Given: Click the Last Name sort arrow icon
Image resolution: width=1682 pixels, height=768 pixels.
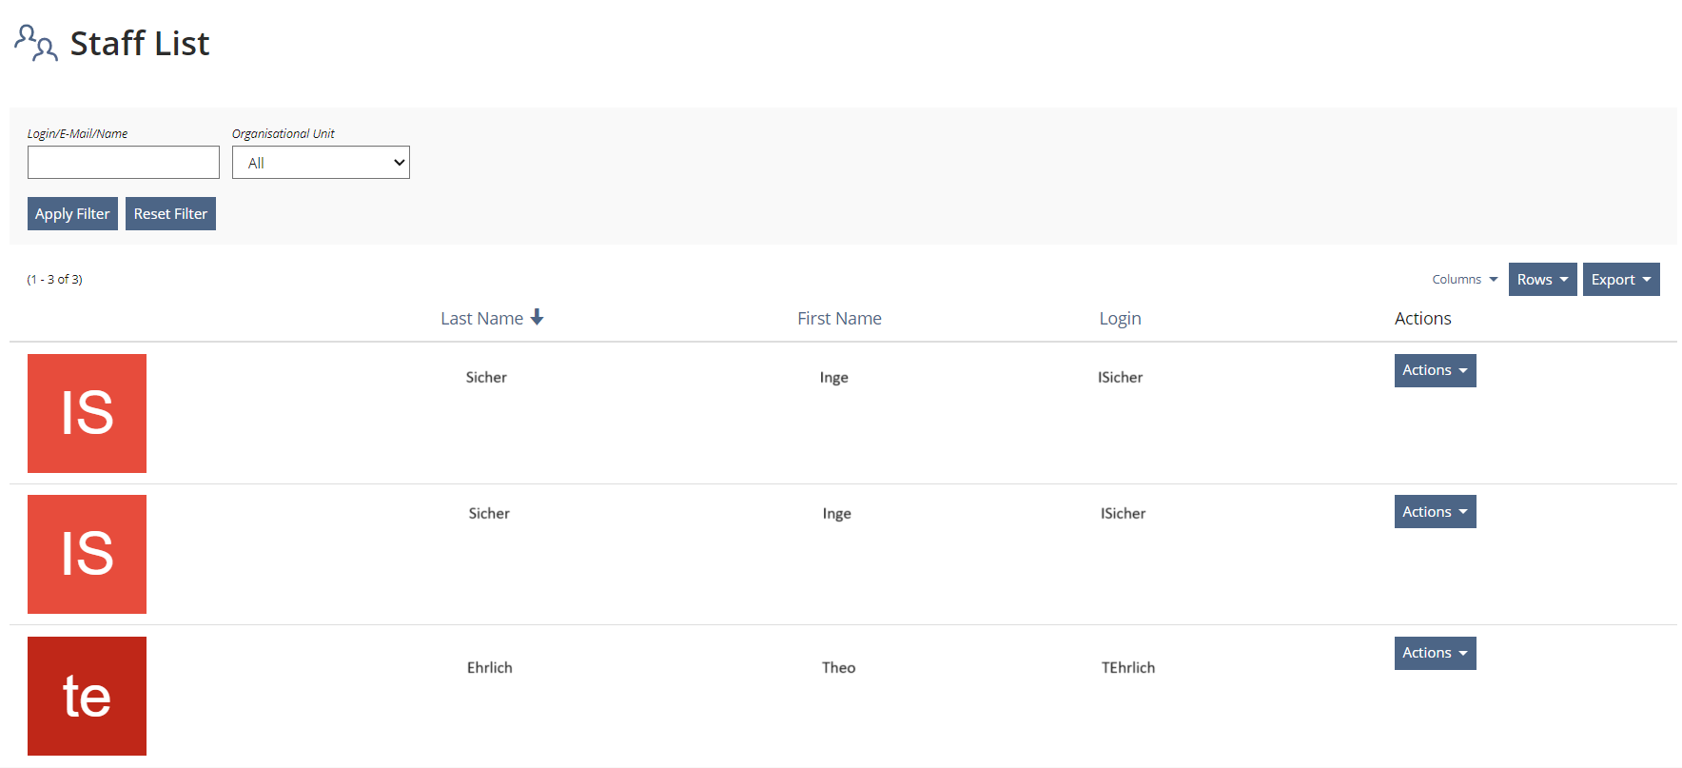Looking at the screenshot, I should (x=538, y=317).
